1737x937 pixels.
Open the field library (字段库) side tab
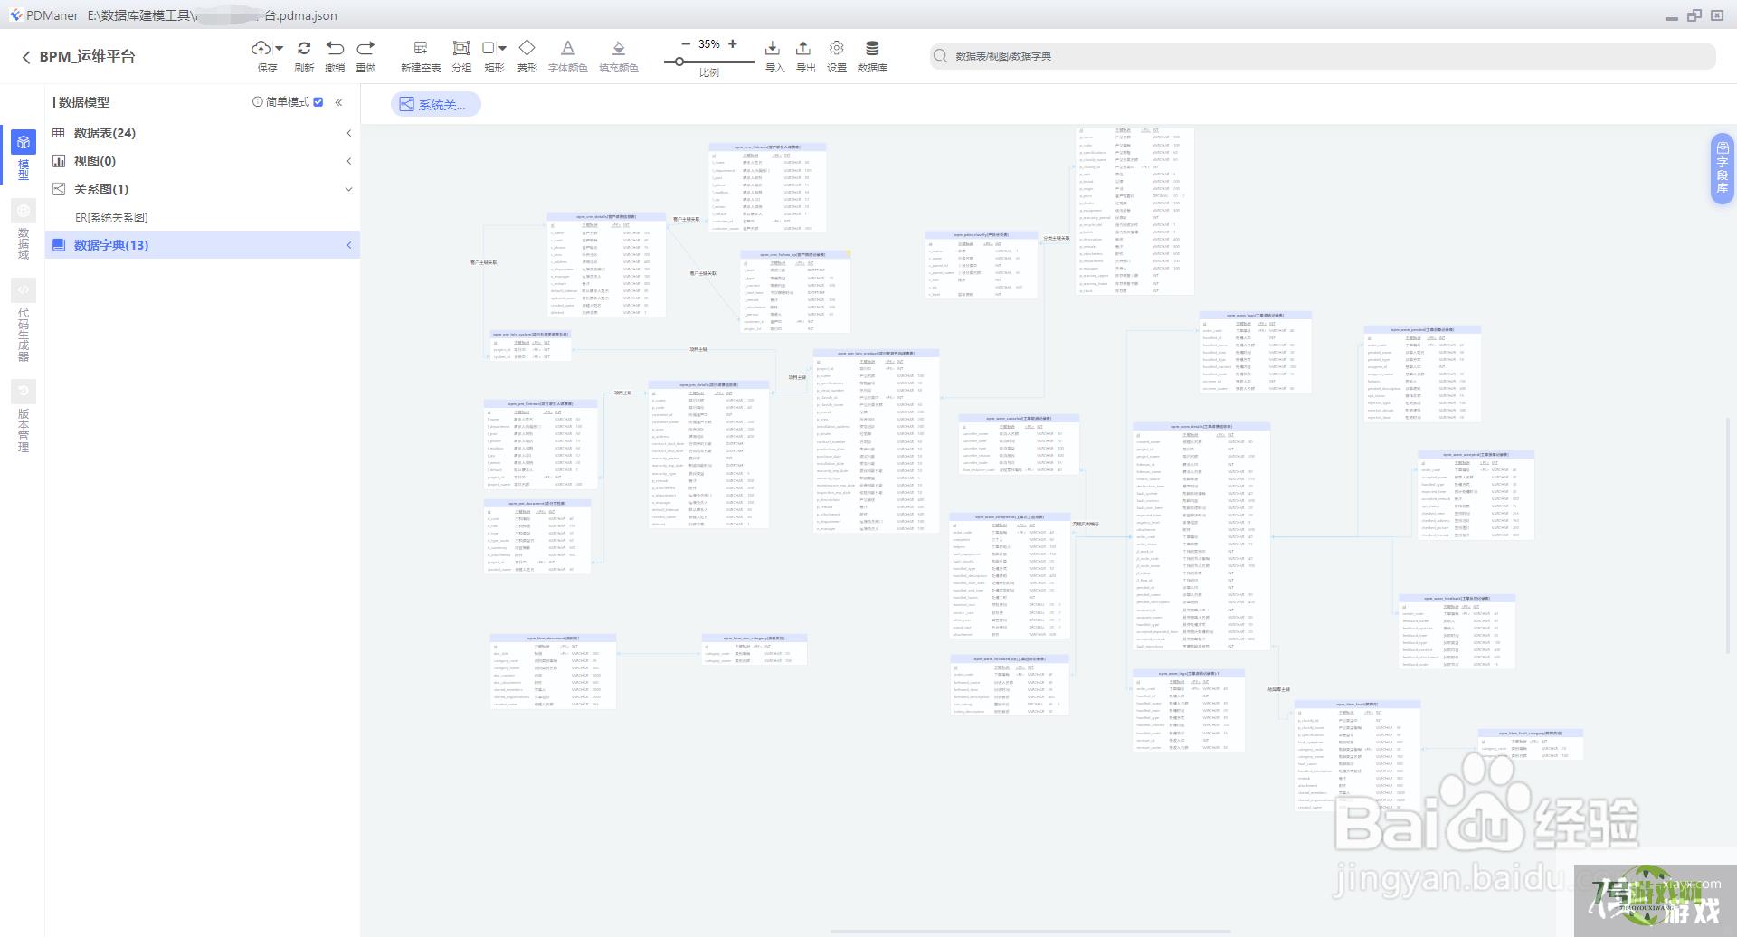[1722, 168]
